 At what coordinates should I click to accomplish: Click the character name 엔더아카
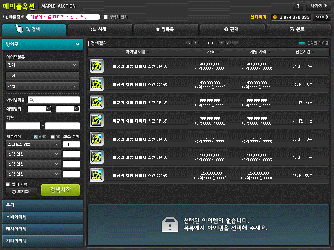[258, 17]
